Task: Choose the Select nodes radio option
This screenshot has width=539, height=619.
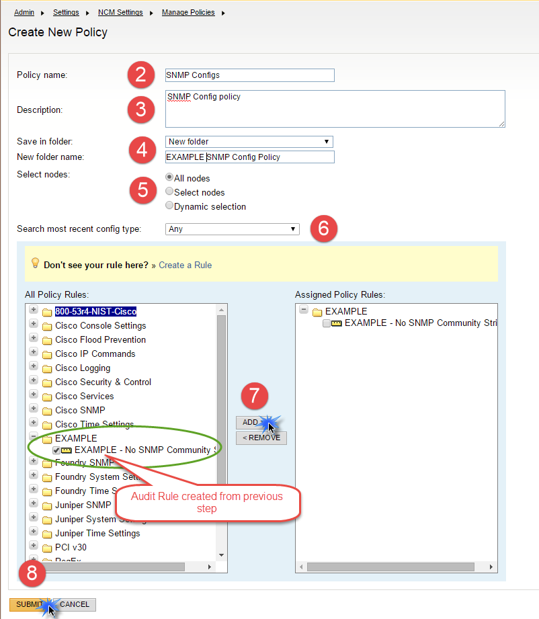Action: (169, 192)
